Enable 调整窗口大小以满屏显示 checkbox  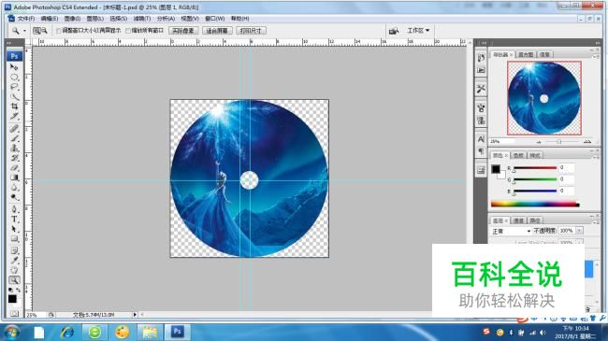pos(59,31)
